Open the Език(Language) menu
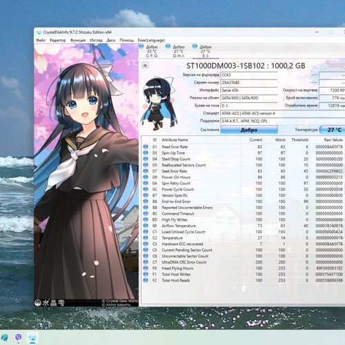Viewport: 345px width, 345px height. pos(151,40)
